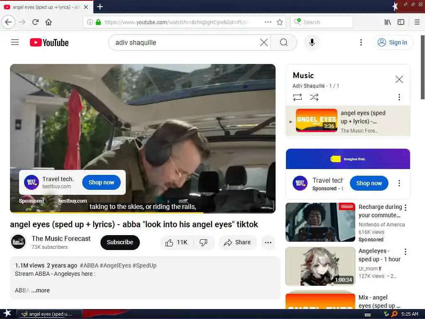The width and height of the screenshot is (425, 319).
Task: Open options for Recharge during your commute
Action: click(405, 208)
